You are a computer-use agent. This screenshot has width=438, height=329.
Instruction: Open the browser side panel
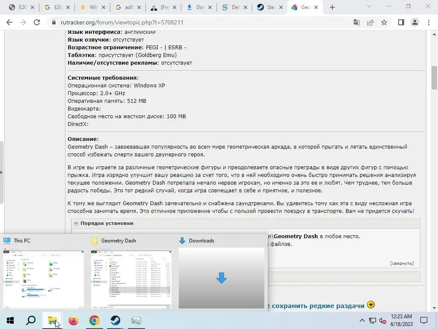point(401,22)
